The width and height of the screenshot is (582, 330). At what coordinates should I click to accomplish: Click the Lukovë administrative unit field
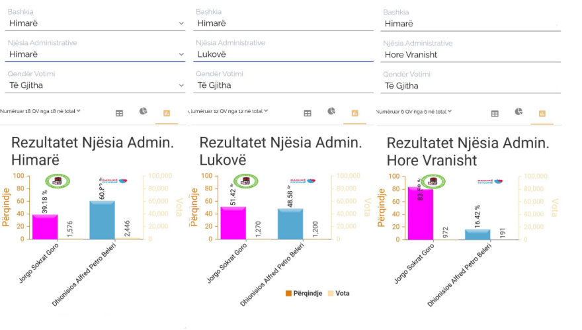tap(284, 54)
